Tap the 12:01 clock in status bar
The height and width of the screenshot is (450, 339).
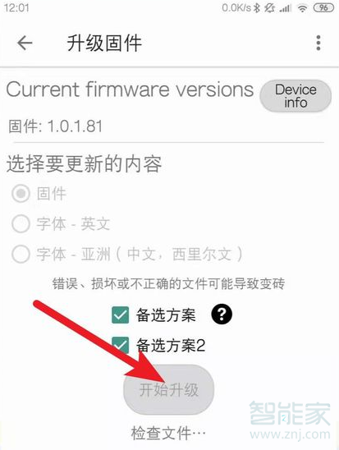pyautogui.click(x=16, y=7)
